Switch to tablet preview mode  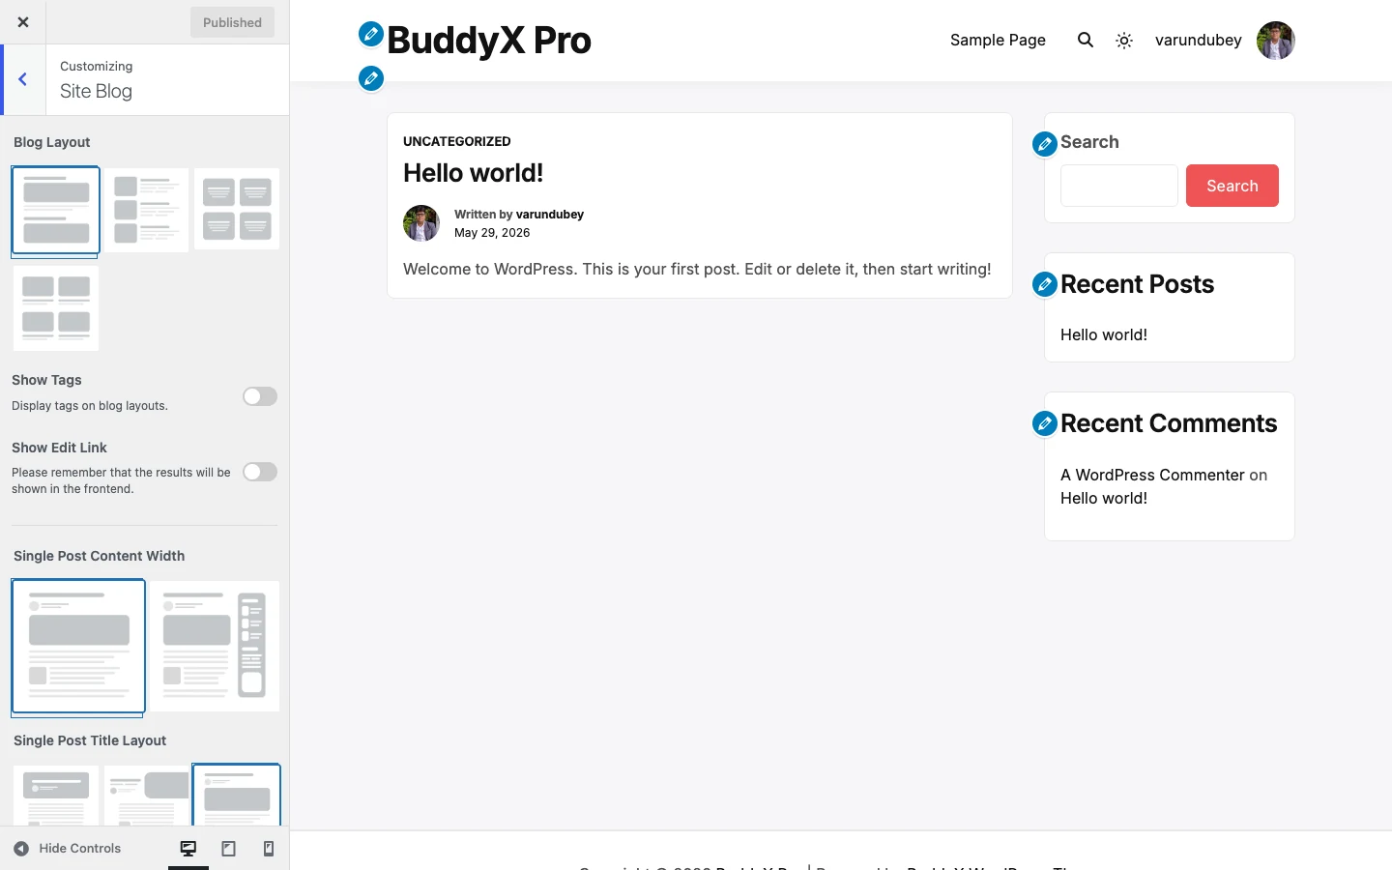pyautogui.click(x=229, y=849)
